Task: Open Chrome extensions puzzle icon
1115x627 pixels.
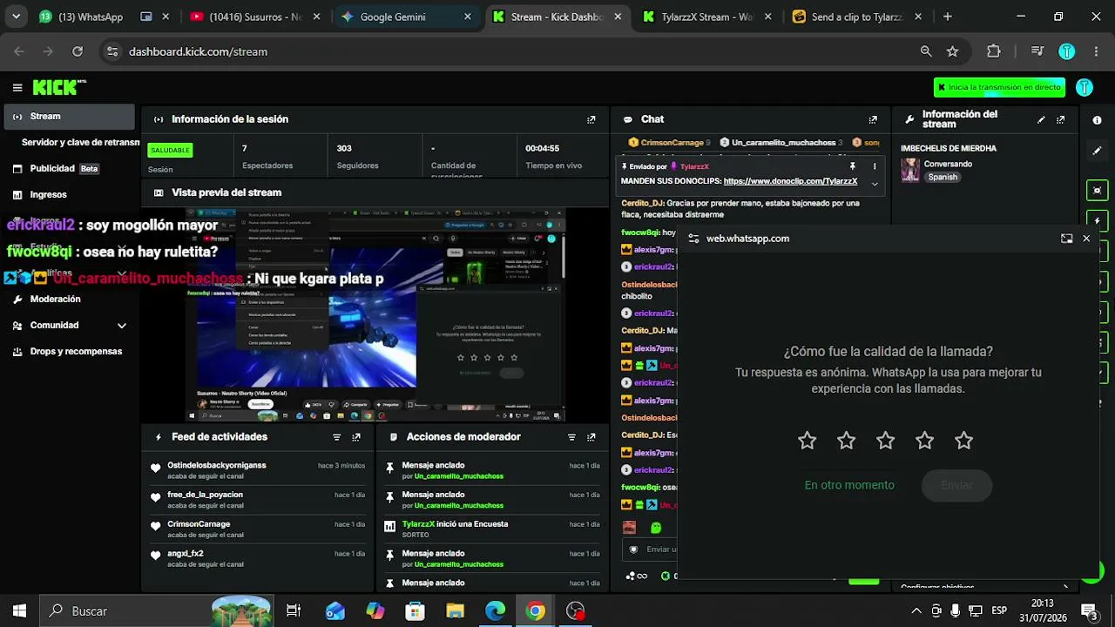Action: pos(994,51)
